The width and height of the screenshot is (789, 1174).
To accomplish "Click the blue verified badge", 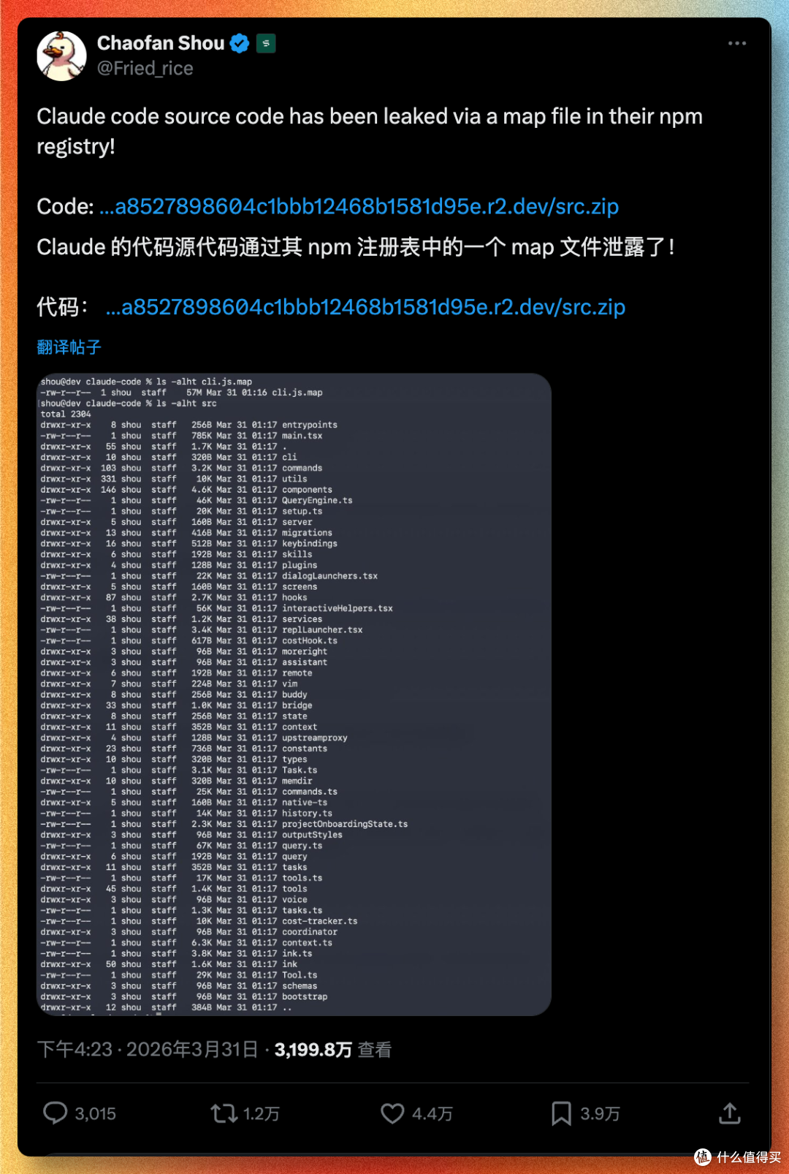I will [x=240, y=44].
